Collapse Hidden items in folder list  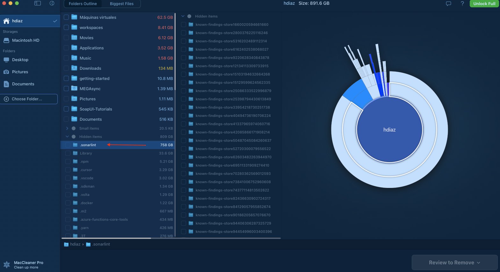(x=67, y=137)
